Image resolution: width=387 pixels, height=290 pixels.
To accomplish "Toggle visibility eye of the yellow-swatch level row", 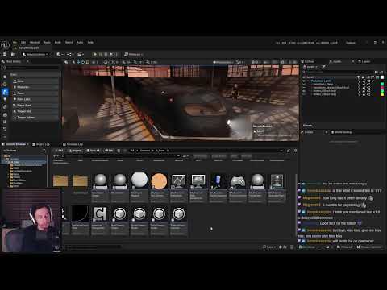I will click(304, 94).
